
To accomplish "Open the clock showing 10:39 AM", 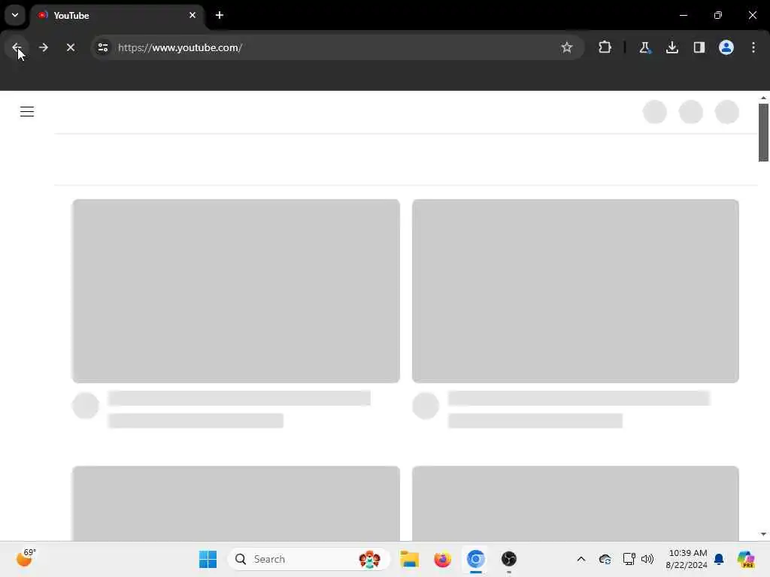I will (687, 559).
